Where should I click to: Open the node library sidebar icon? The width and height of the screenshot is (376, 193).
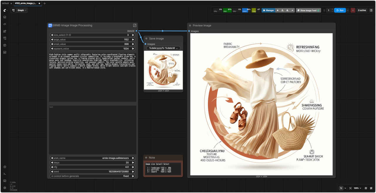point(5,24)
